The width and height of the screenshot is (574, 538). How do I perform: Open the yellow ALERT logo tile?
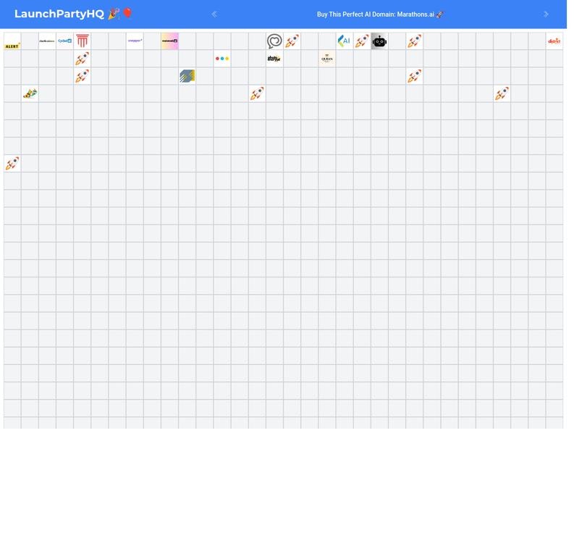(12, 41)
